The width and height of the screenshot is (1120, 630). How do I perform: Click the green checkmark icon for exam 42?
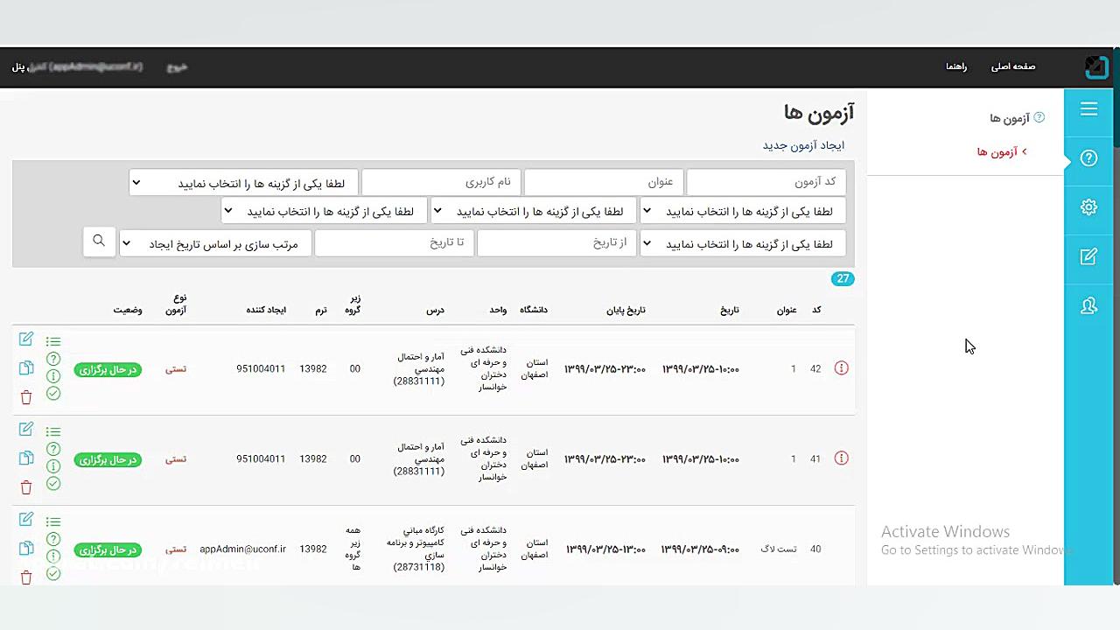(53, 394)
